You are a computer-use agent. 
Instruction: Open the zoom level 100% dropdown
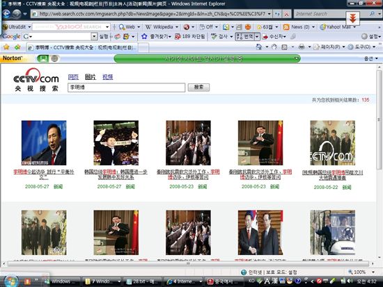tap(373, 272)
